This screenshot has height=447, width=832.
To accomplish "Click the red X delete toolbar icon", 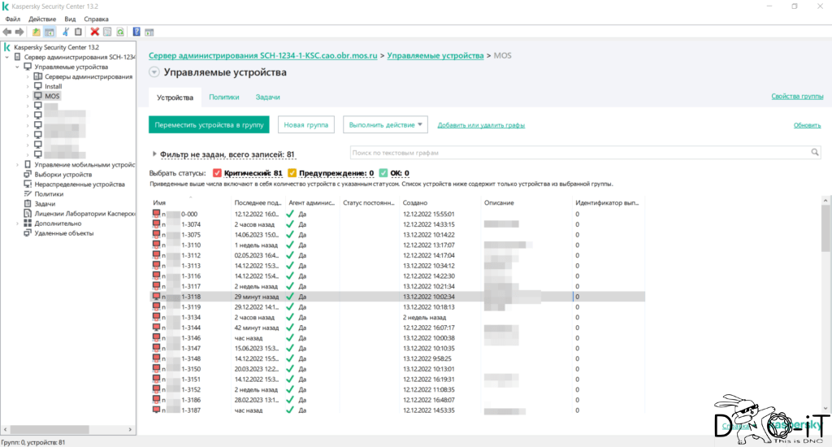I will pyautogui.click(x=94, y=32).
